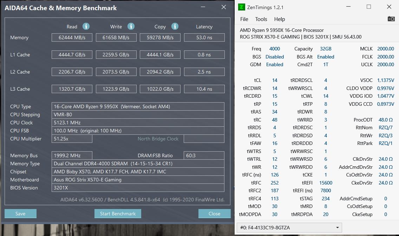Viewport: 399px width, 236px height.
Task: Select the BGS Alt value Enabled
Action: [x=326, y=57]
